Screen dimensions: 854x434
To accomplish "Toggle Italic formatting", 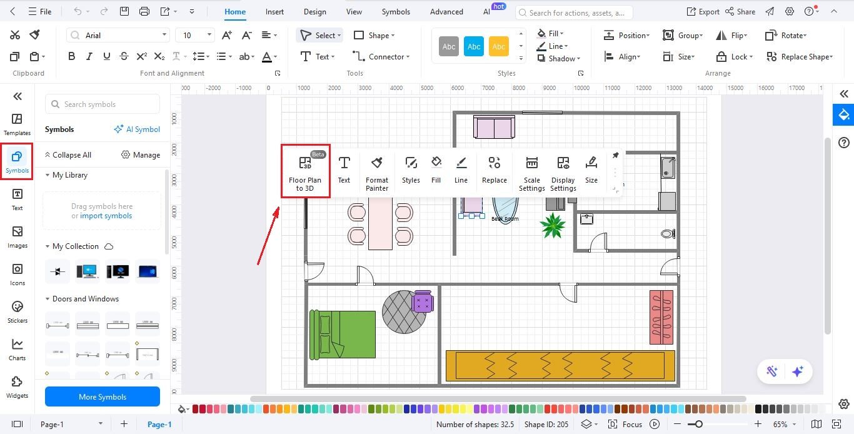I will coord(89,56).
